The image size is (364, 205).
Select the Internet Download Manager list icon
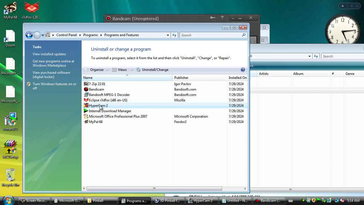click(x=86, y=111)
